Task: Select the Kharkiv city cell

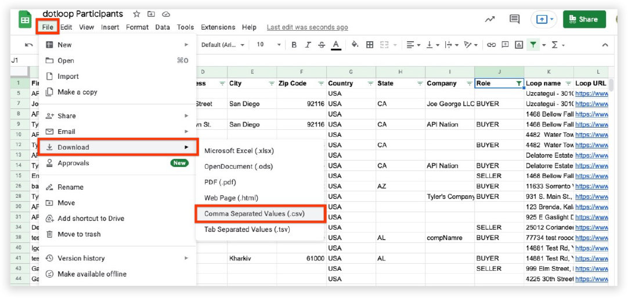Action: [252, 259]
